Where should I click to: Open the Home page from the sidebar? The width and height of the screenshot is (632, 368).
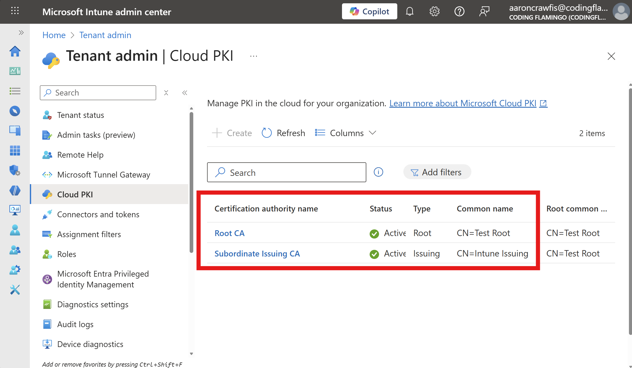15,51
